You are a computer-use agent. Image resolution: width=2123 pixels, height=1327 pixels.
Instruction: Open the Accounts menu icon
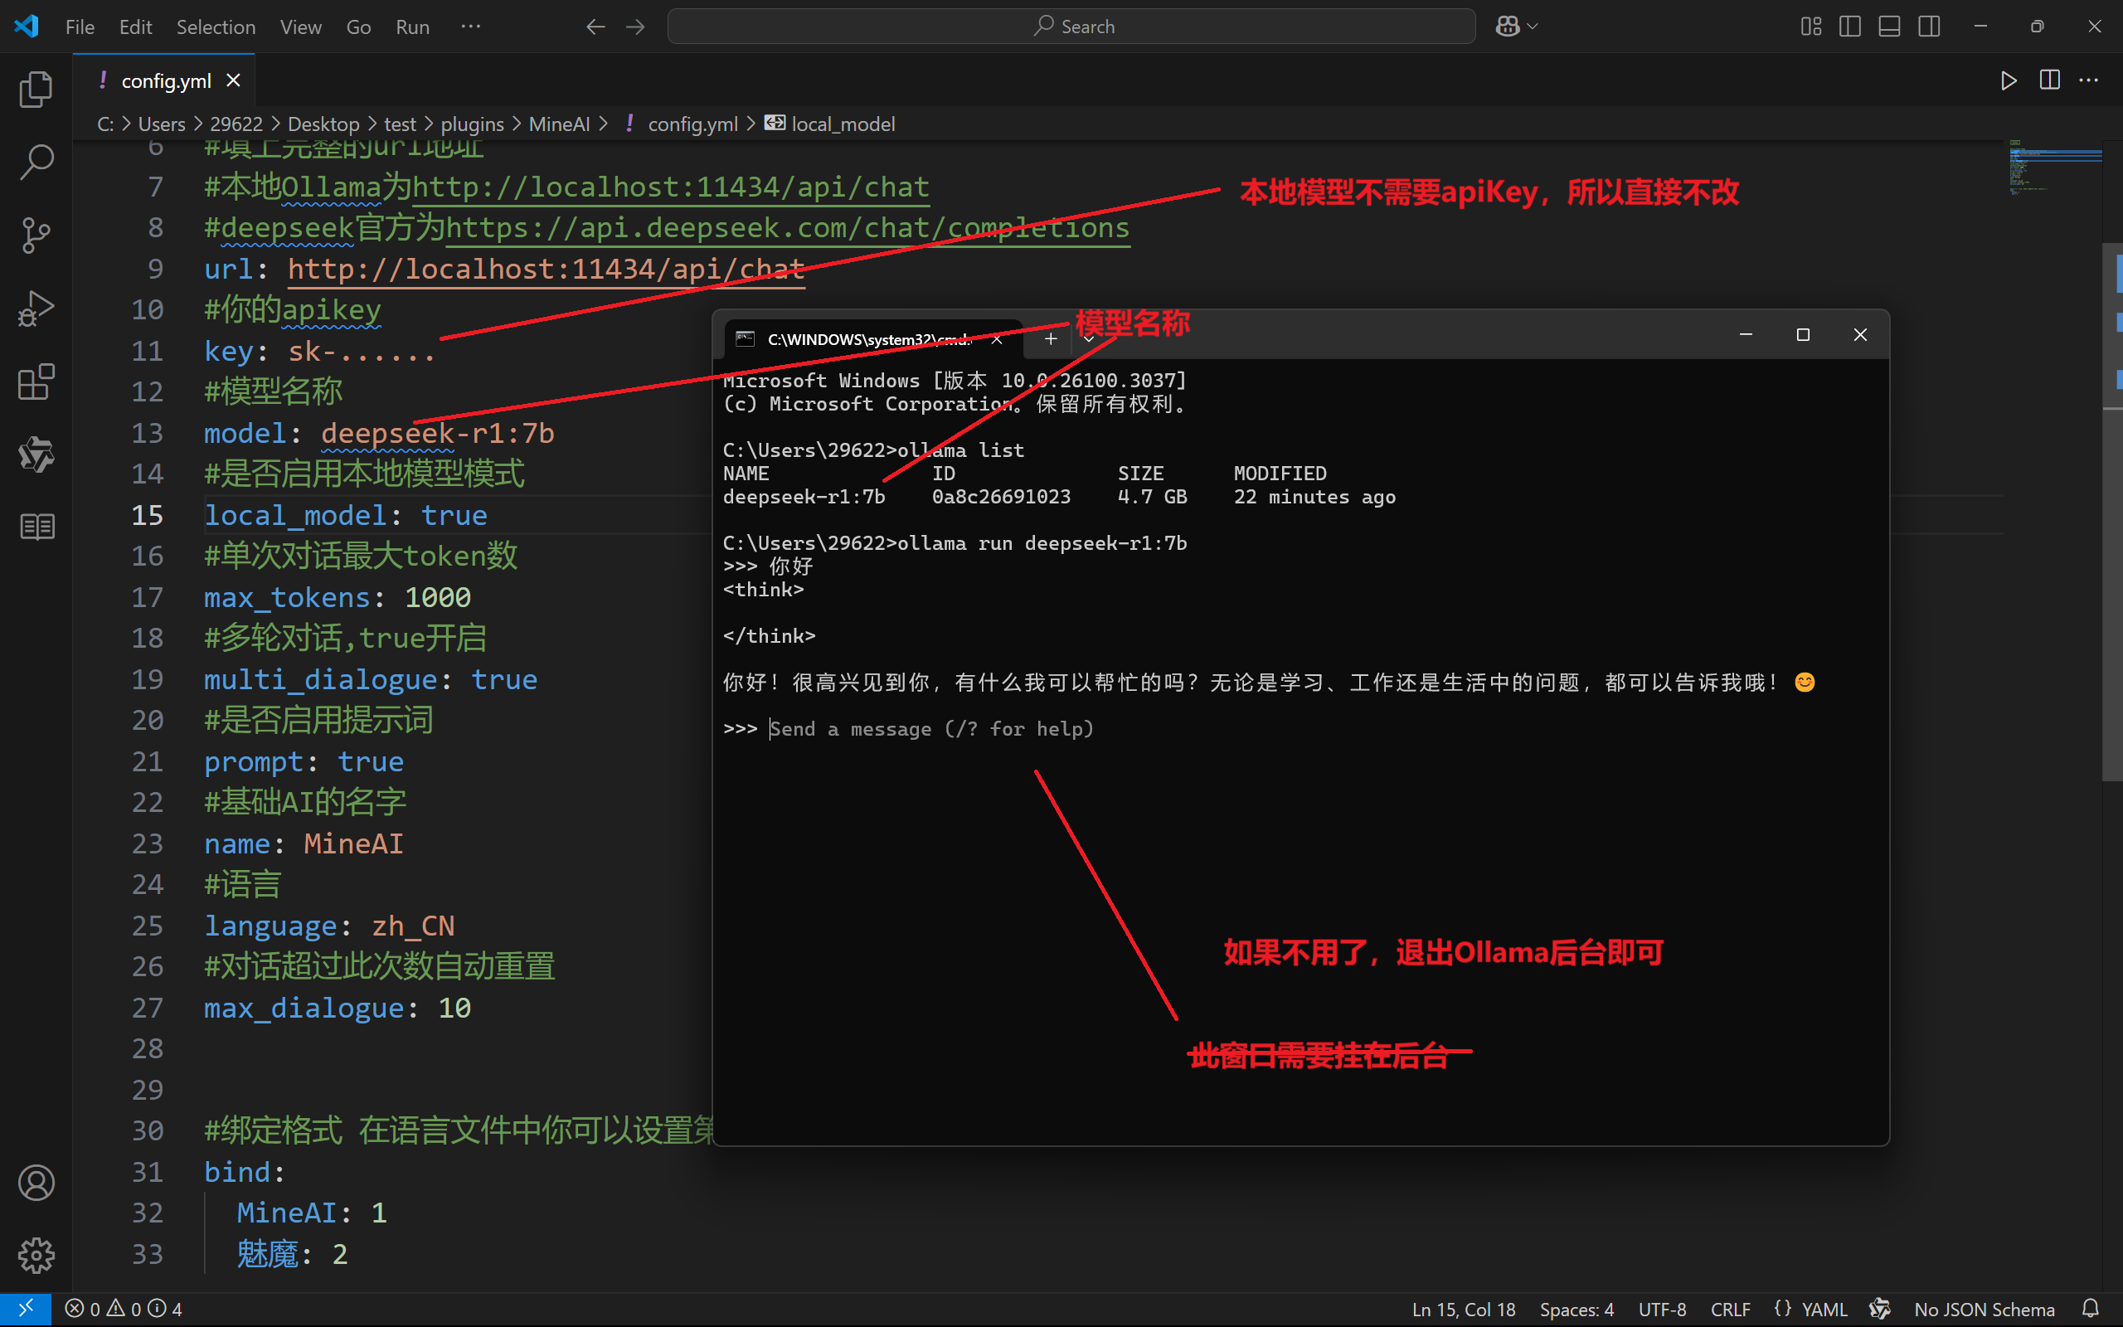point(36,1182)
